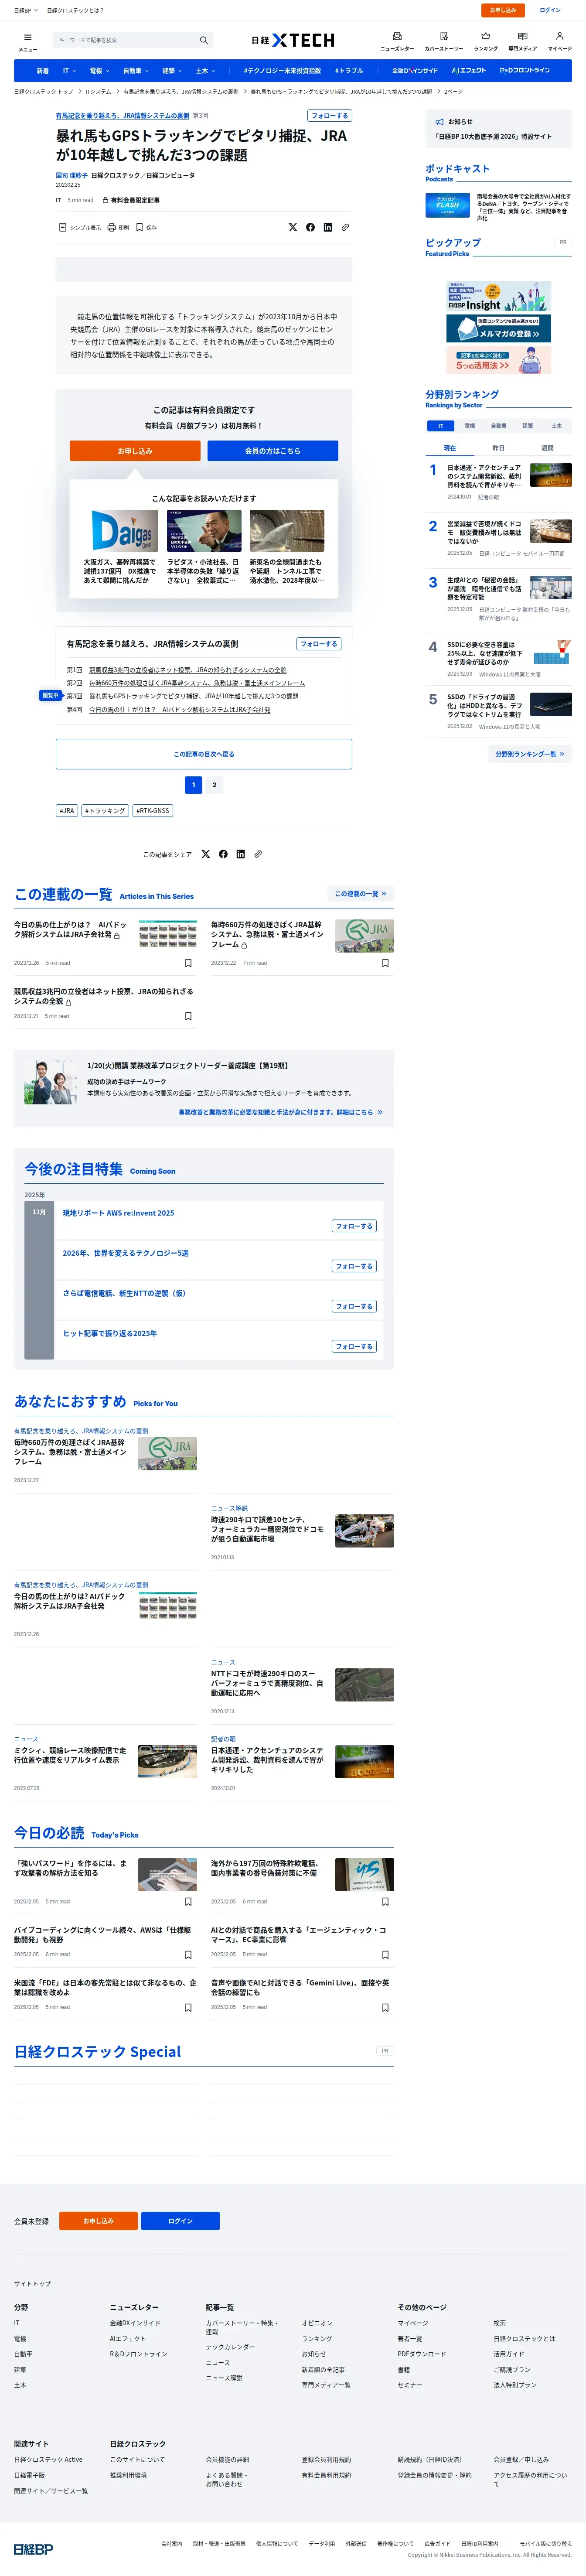Screen dimensions: 586x2576
Task: Open この連載の一覧へ chevron link
Action: click(360, 894)
